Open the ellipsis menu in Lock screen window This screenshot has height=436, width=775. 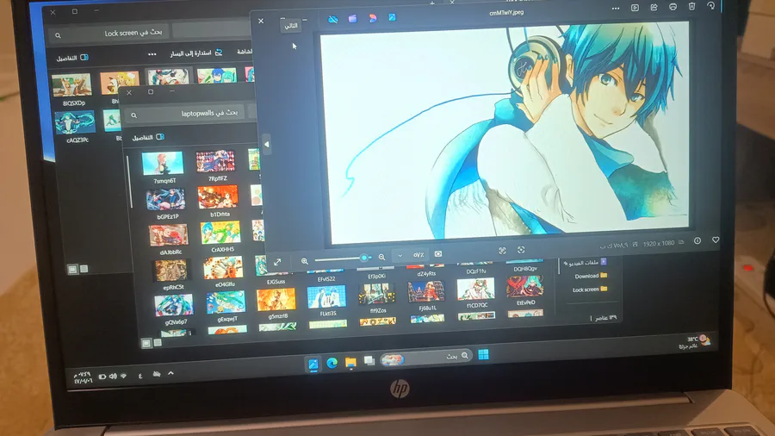tap(152, 54)
